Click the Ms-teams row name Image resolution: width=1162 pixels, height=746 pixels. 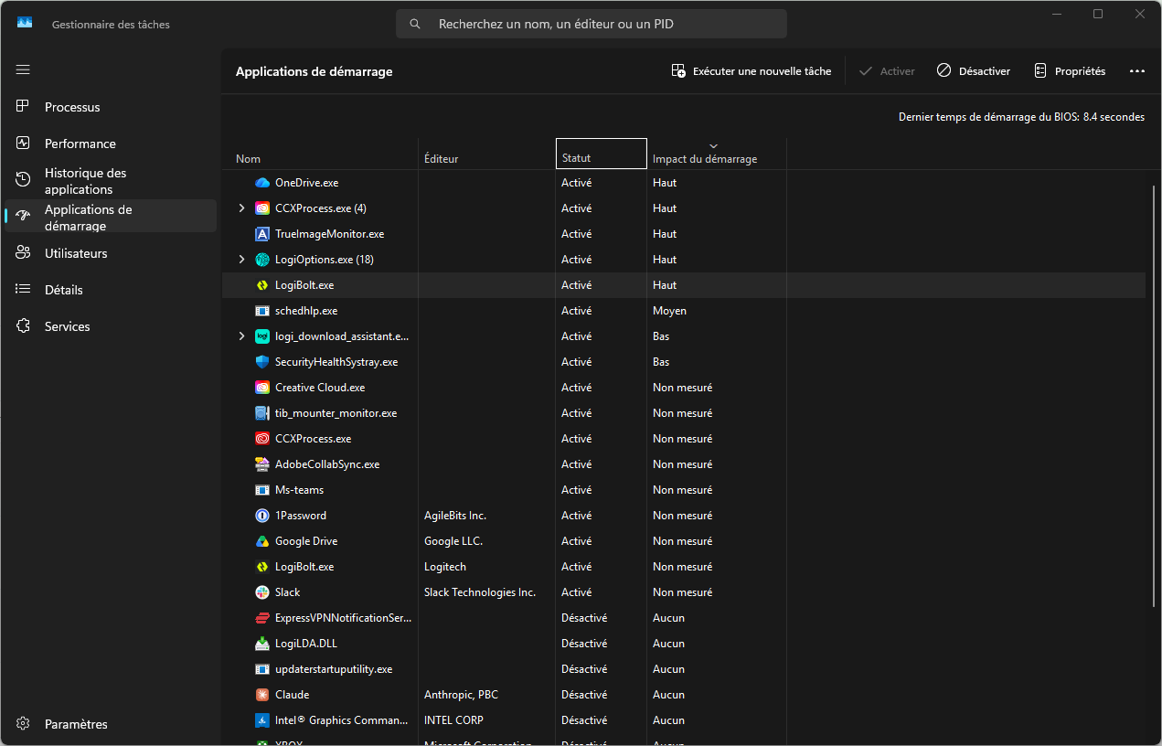[x=299, y=490]
